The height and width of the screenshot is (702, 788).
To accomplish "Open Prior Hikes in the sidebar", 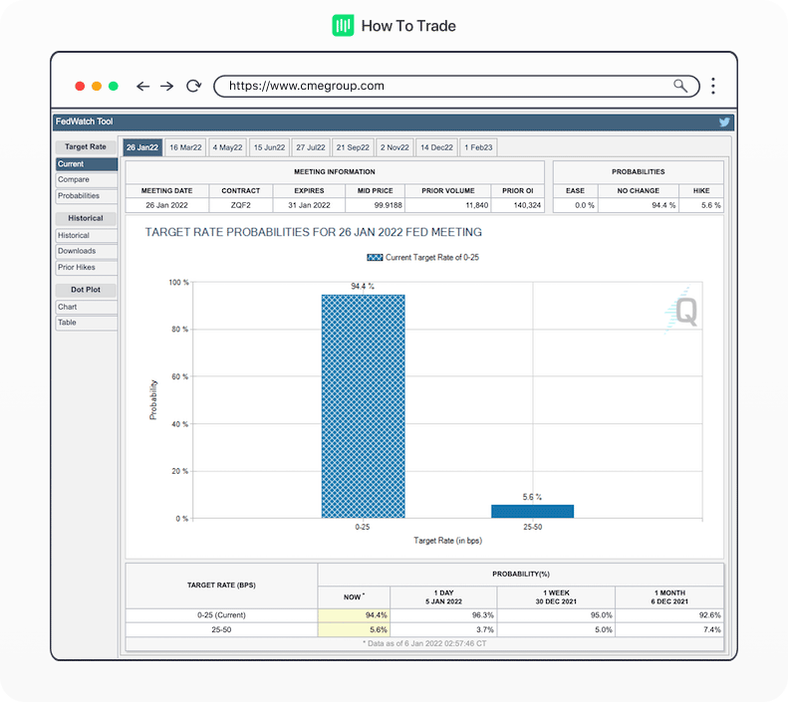I will 87,268.
